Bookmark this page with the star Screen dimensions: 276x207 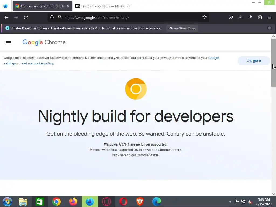[x=204, y=18]
